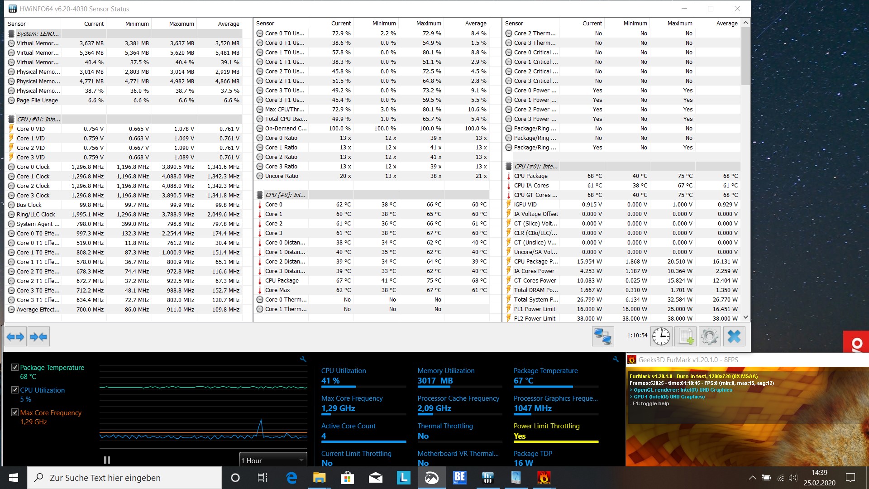Click the blue X close sensors button
The image size is (869, 489).
[x=734, y=336]
